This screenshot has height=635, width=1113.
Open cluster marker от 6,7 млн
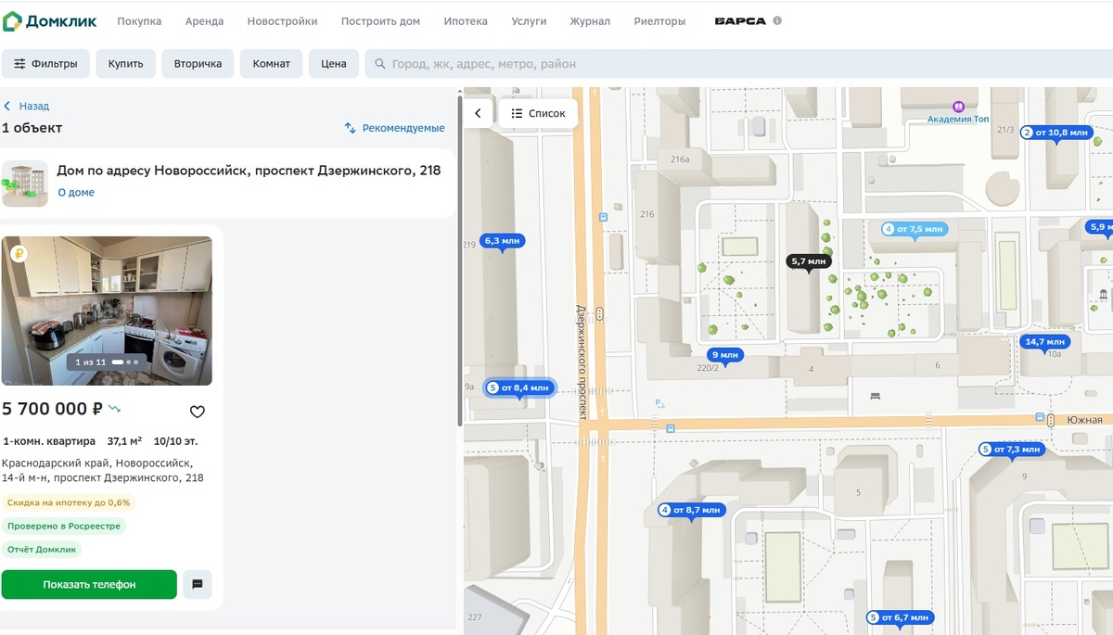(900, 617)
